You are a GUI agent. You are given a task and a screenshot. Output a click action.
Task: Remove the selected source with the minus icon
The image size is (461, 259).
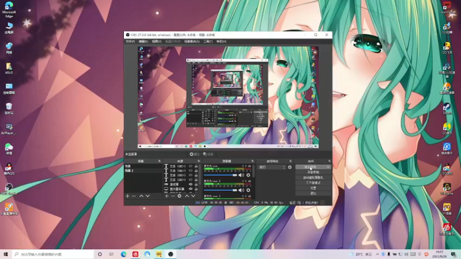pyautogui.click(x=173, y=196)
